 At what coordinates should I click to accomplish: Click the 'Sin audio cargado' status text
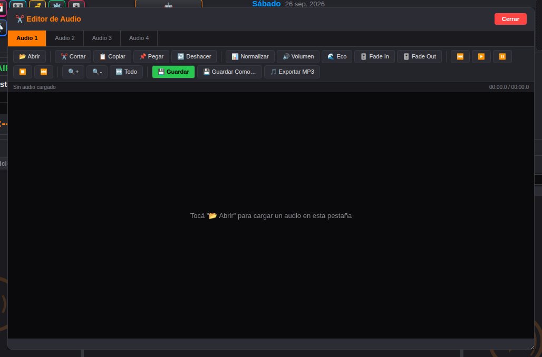click(x=34, y=87)
